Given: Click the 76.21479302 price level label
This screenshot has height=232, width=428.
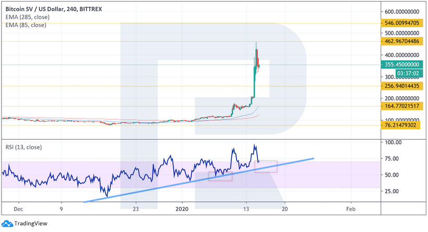Looking at the screenshot, I should 401,125.
